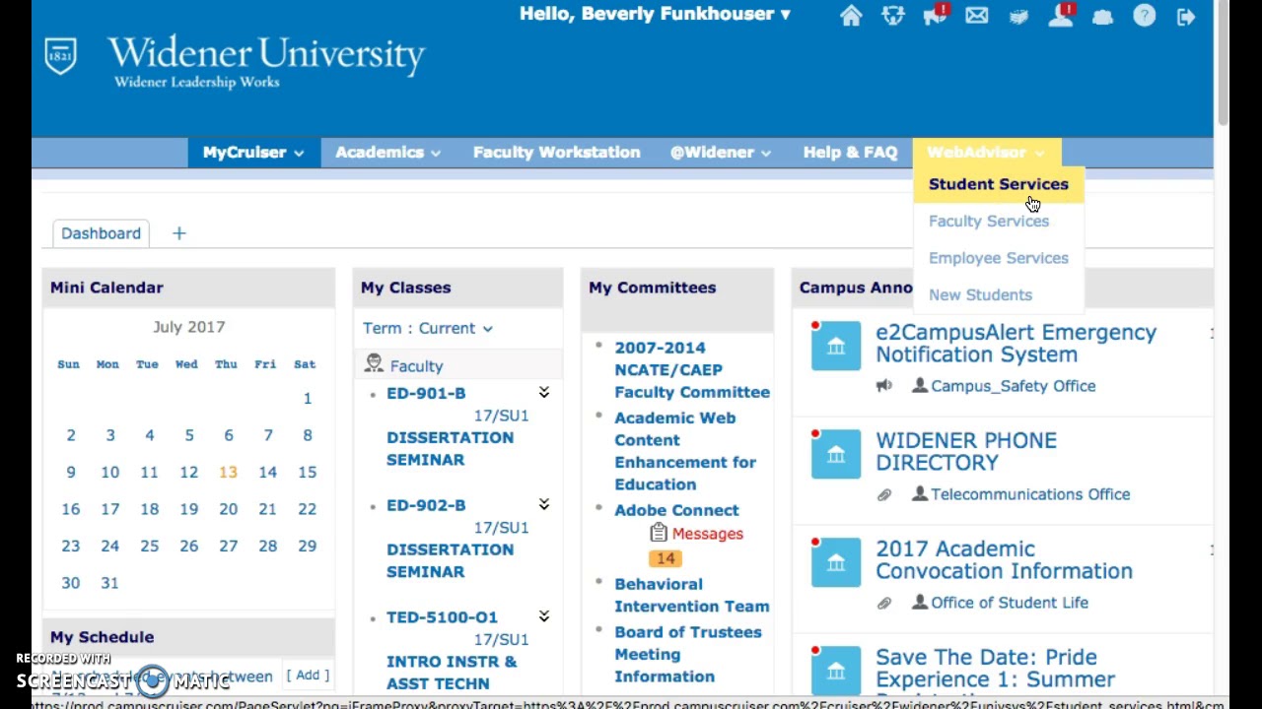Open 2007-2014 NCATE/CAEP Faculty Committee link
The image size is (1262, 709).
click(692, 369)
